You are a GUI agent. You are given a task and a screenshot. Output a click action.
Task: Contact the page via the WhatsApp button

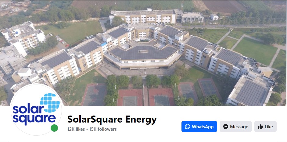199,126
